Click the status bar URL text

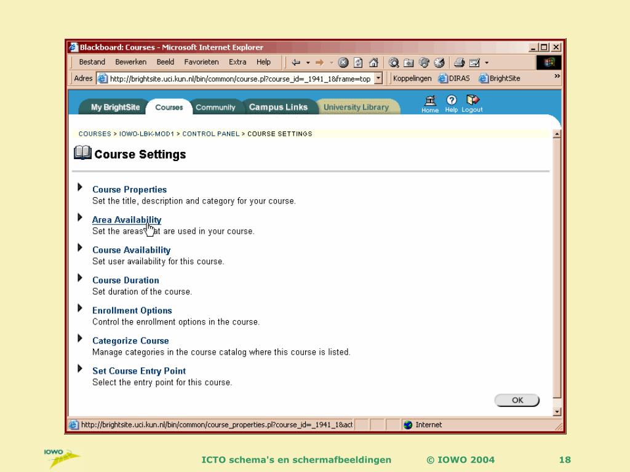[217, 425]
